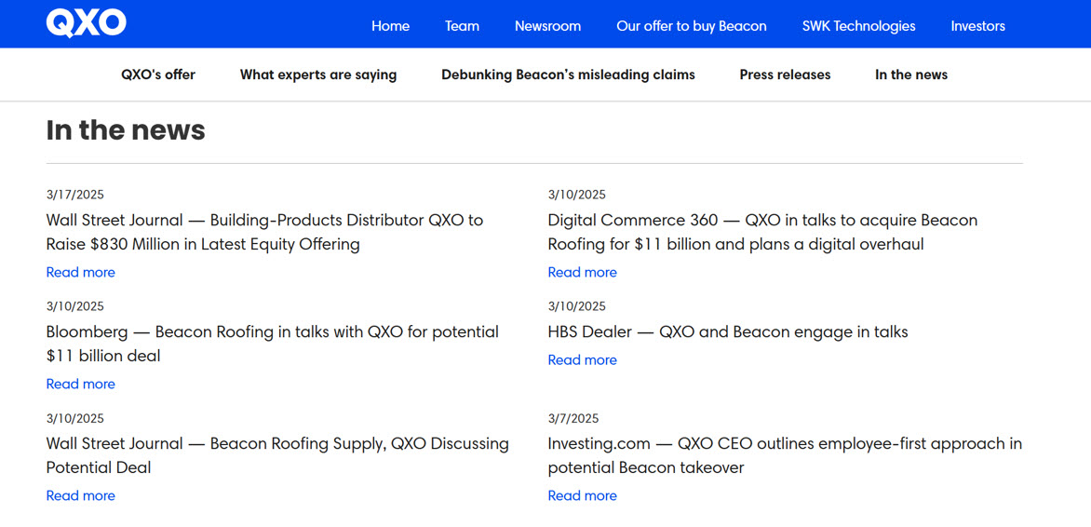Select In the news tab
Screen dimensions: 1091x527
[910, 74]
